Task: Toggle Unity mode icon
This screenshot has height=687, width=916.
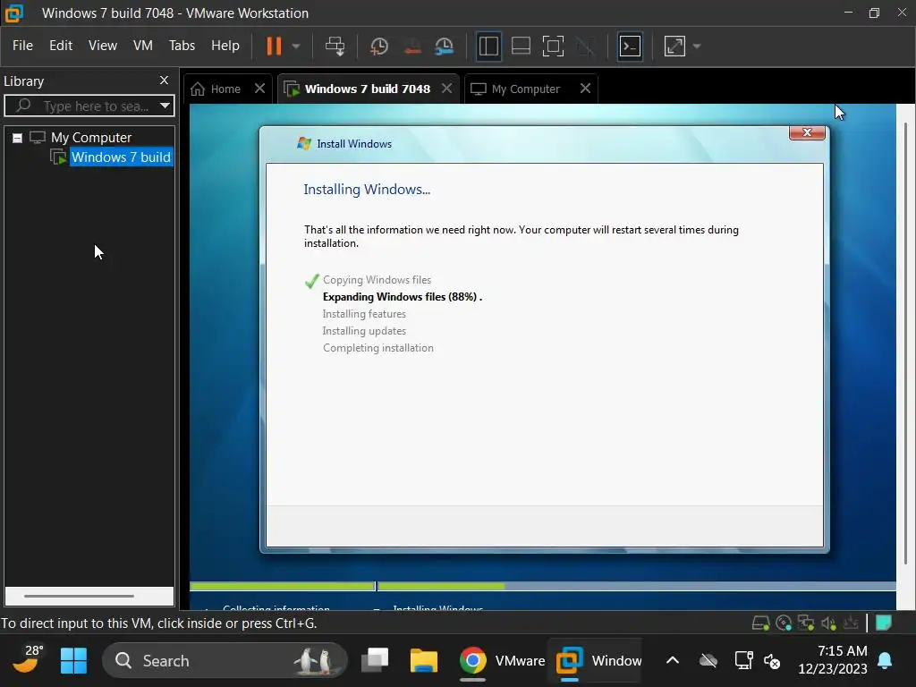Action: tap(585, 47)
